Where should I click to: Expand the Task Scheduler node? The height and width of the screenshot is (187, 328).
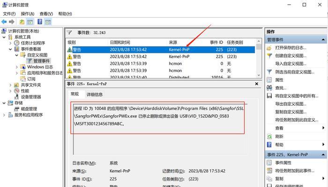10,43
